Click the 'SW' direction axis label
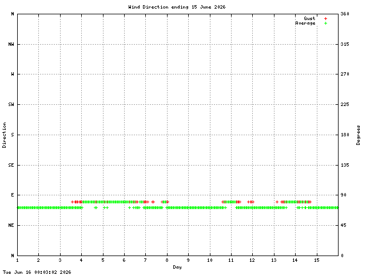366x275 pixels. point(11,104)
